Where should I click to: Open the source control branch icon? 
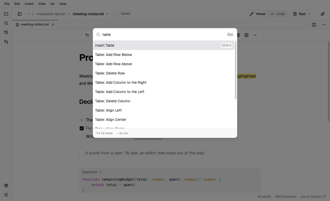pos(6,42)
